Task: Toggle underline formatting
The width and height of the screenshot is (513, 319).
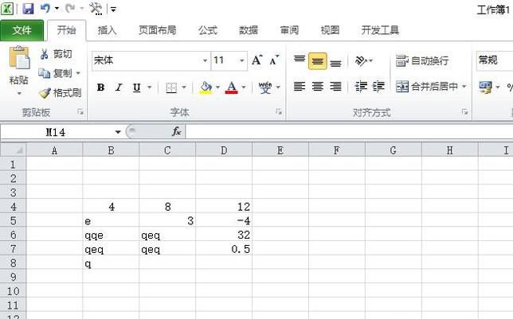Action: click(137, 88)
